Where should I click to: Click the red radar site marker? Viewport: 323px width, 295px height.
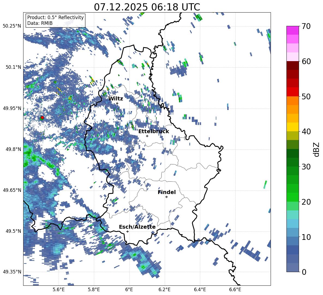[42, 117]
